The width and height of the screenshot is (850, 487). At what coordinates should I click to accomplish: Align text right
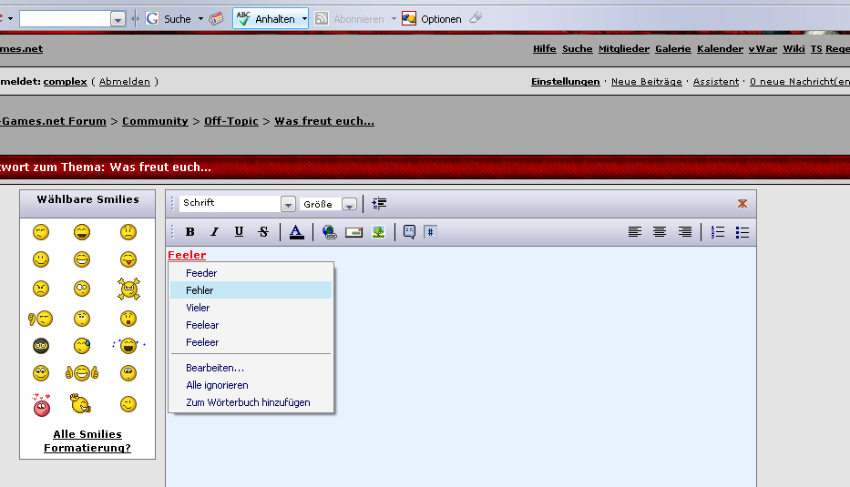coord(685,232)
